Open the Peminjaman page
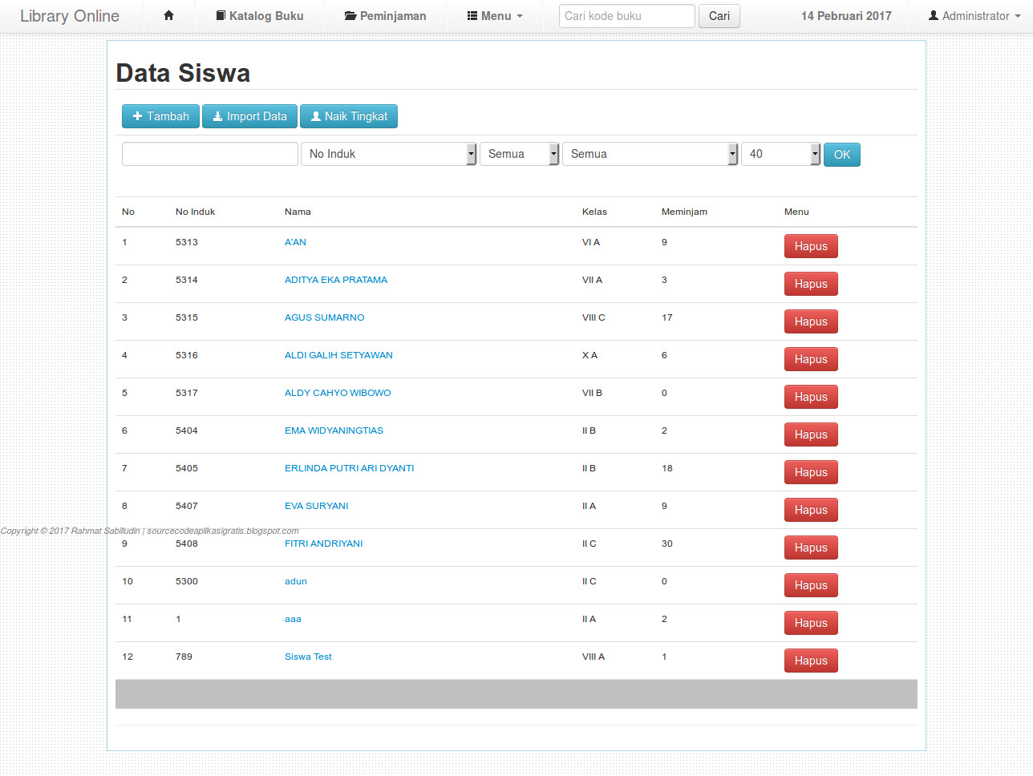This screenshot has height=776, width=1033. 383,15
